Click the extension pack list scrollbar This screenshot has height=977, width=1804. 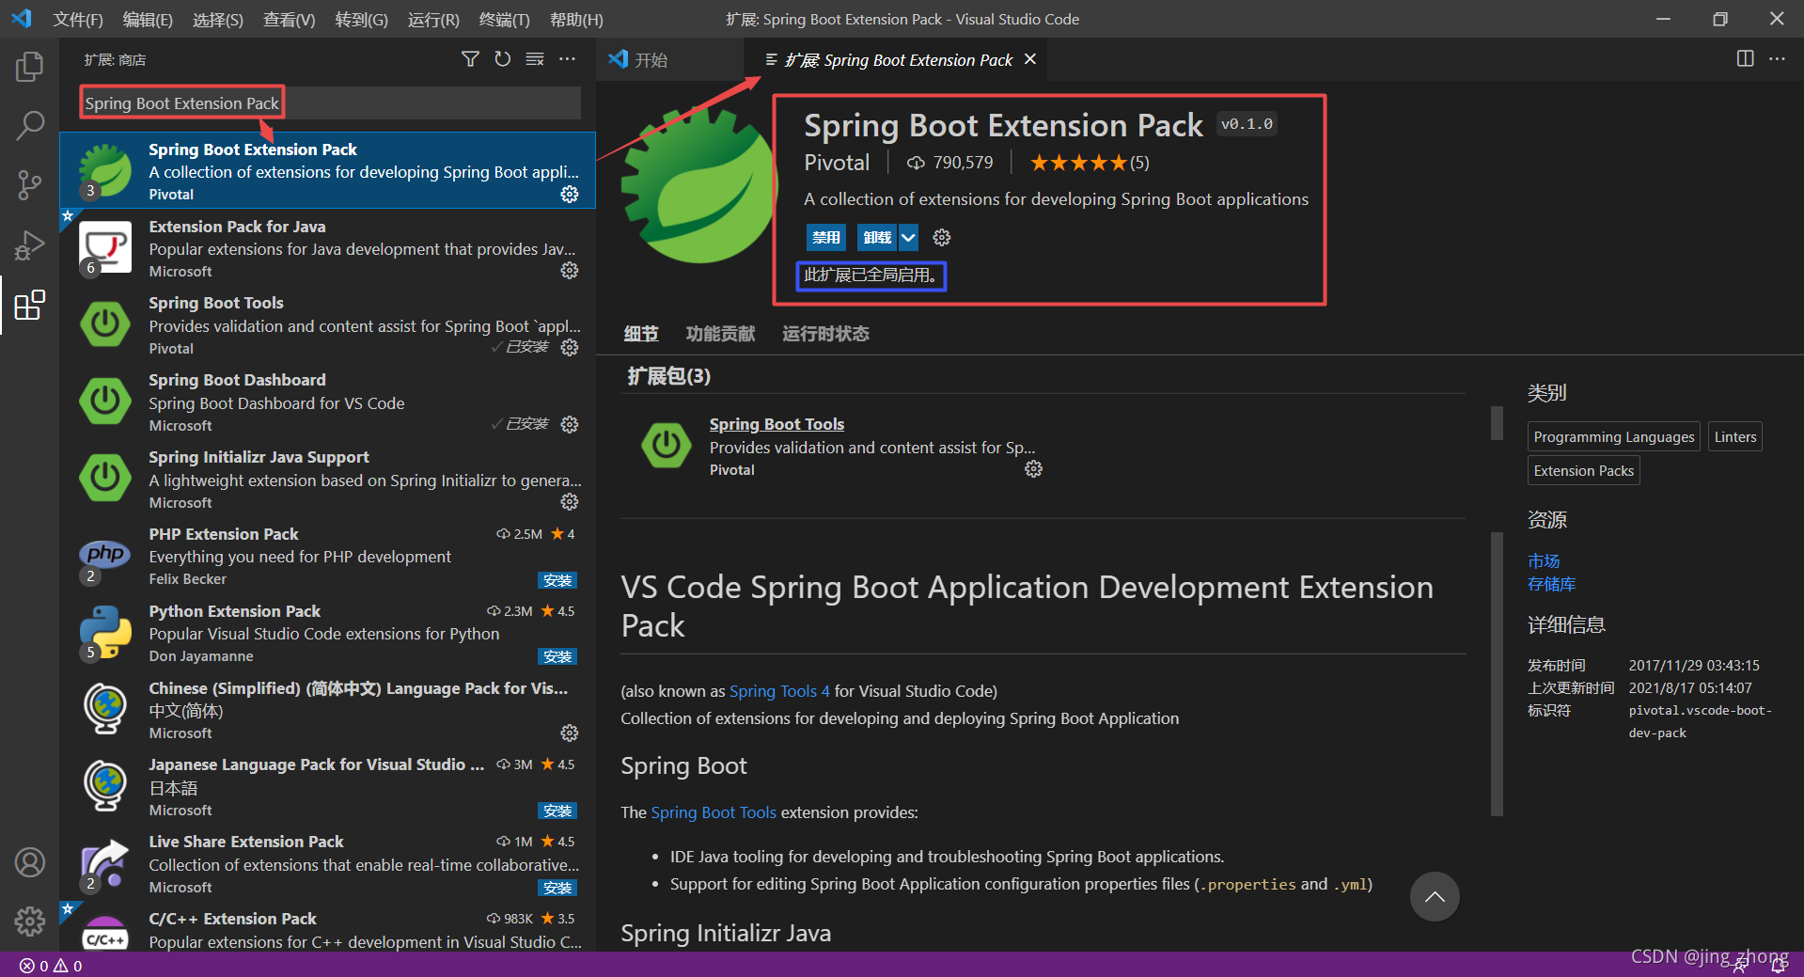(1497, 422)
